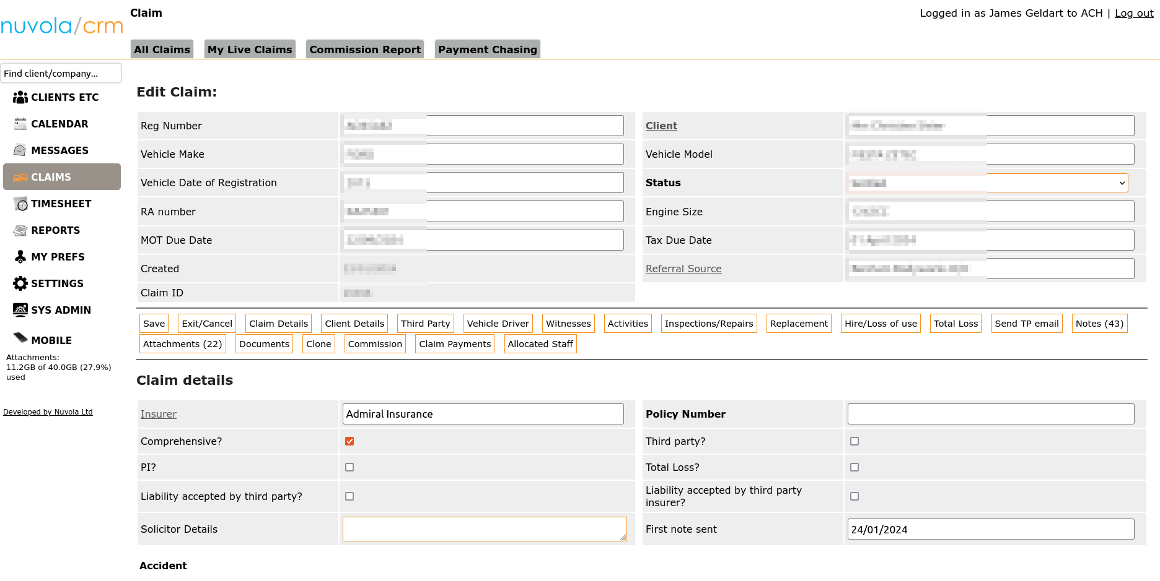
Task: Enable the Total Loss checkbox
Action: tap(855, 467)
